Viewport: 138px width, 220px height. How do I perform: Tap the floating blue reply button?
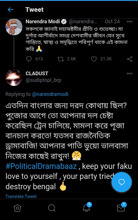(x=122, y=182)
